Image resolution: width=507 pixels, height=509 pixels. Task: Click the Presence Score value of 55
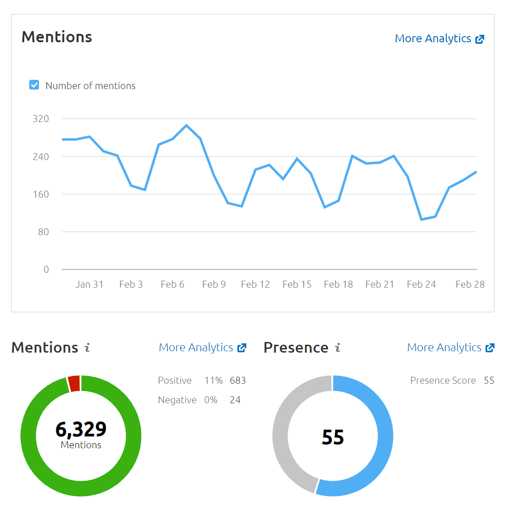tap(489, 380)
